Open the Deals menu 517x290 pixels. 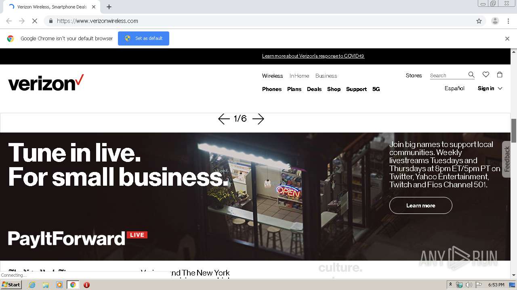(x=314, y=89)
